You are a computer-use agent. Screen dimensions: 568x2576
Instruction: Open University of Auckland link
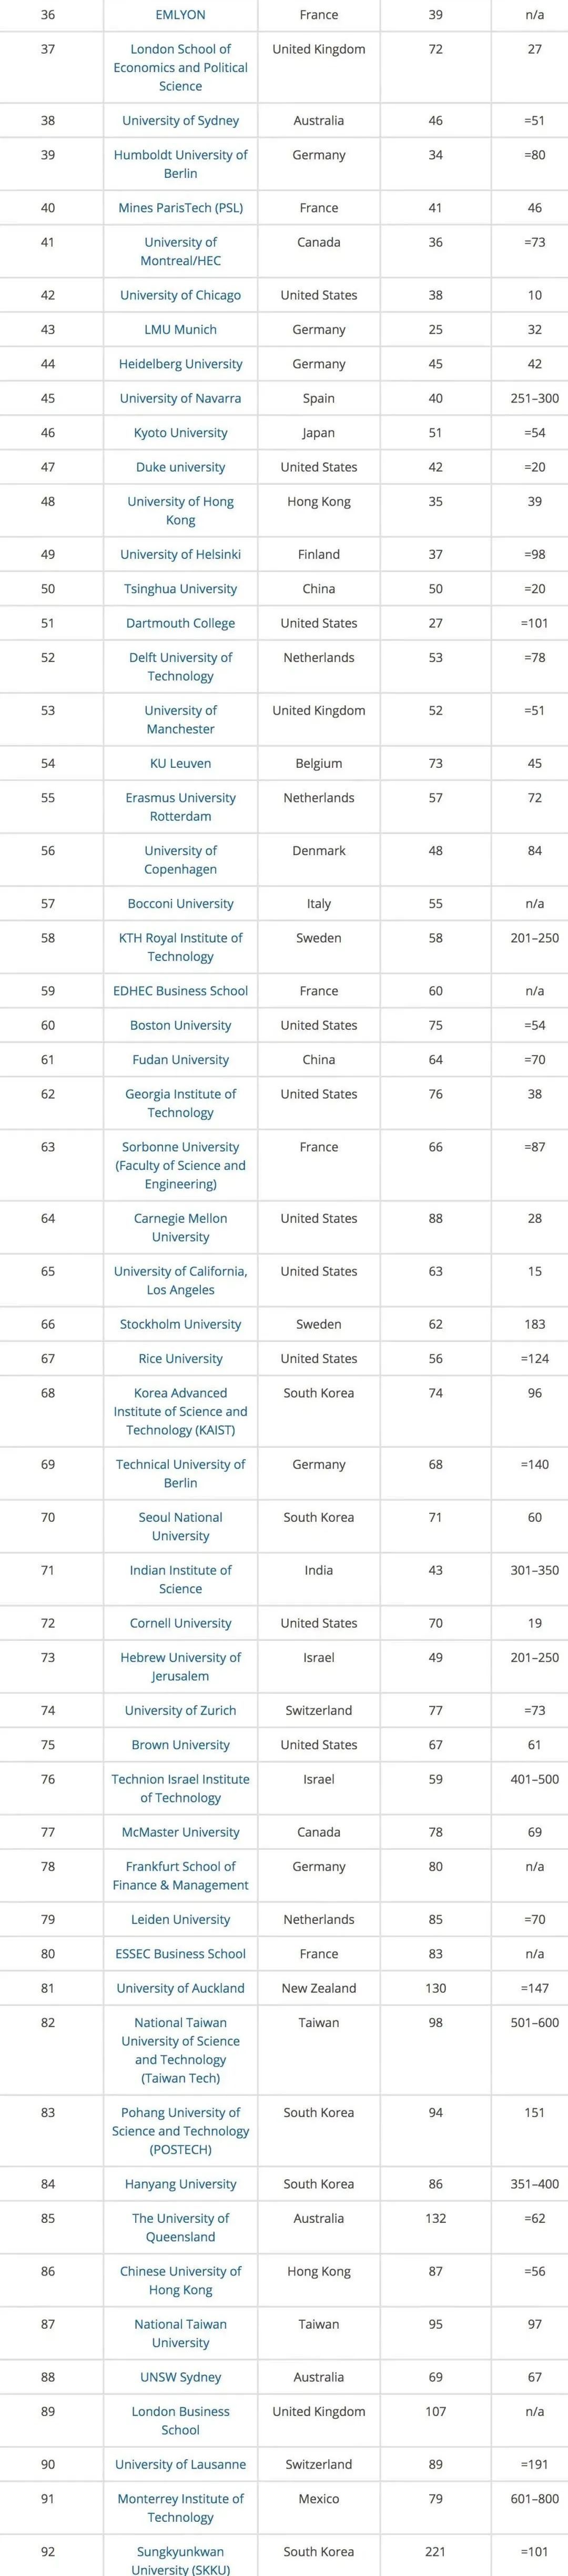coord(180,1988)
